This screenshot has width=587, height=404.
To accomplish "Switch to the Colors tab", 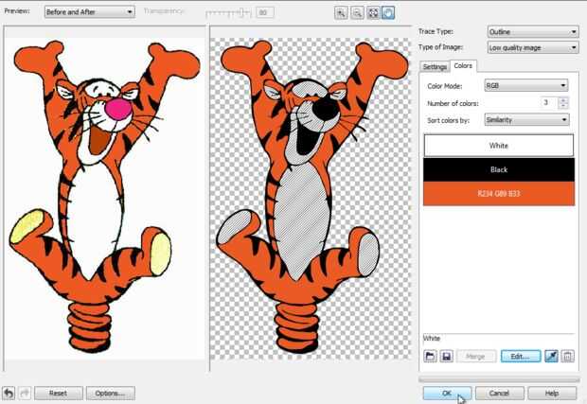I will 463,66.
